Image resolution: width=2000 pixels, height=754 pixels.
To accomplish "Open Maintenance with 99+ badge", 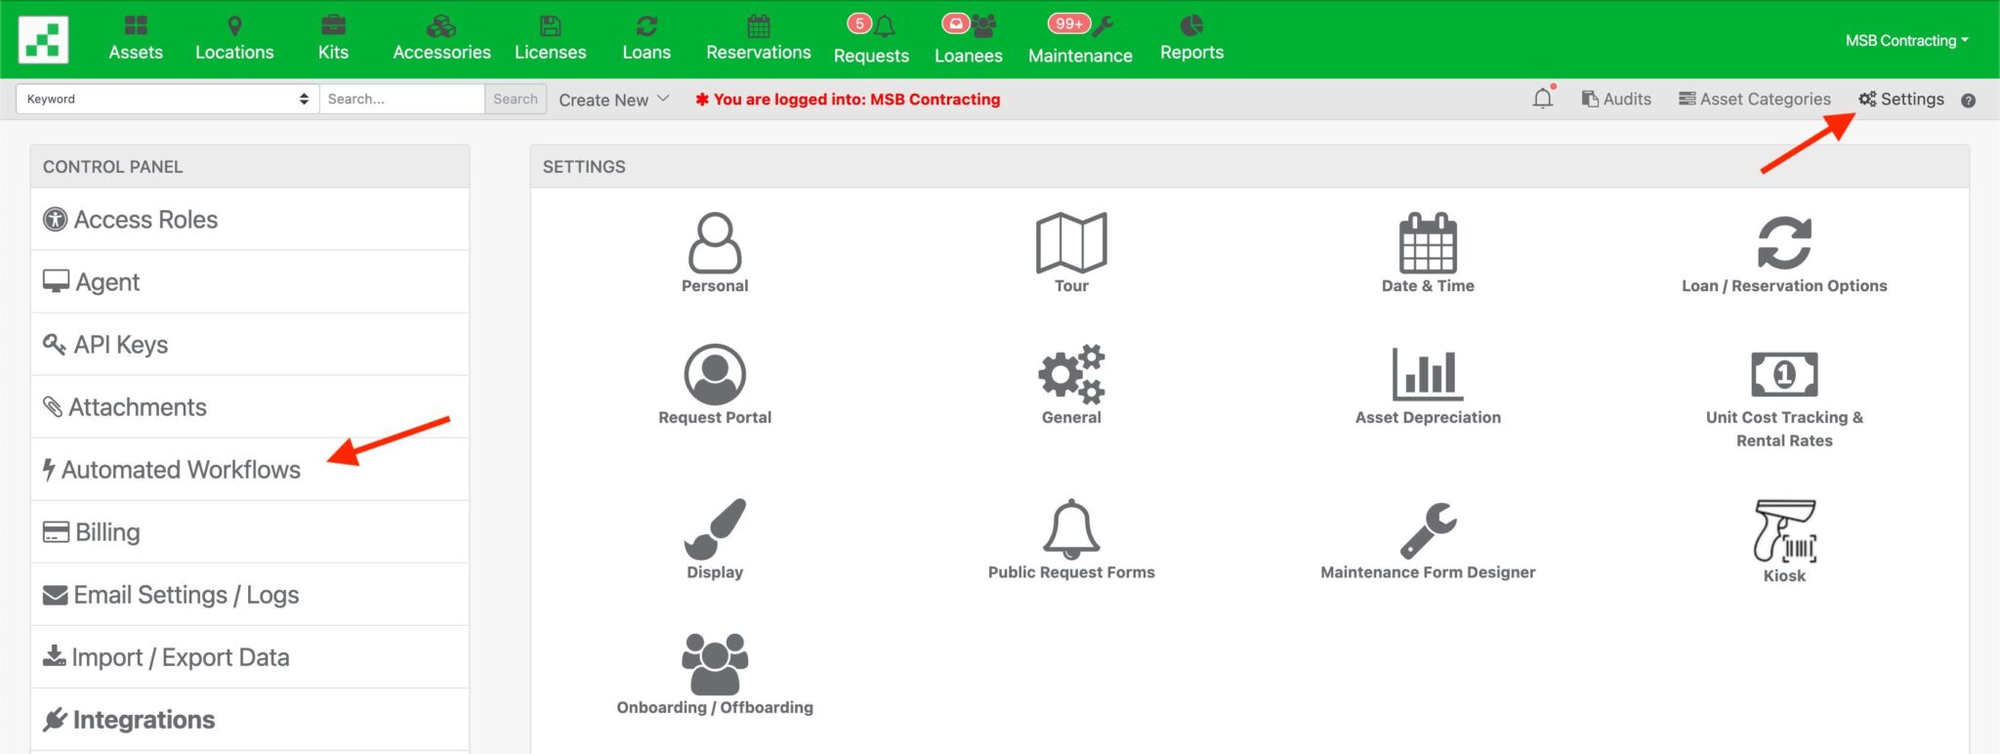I will click(1080, 40).
